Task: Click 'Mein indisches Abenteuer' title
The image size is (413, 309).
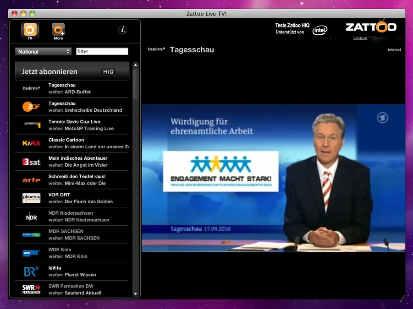Action: [x=78, y=158]
